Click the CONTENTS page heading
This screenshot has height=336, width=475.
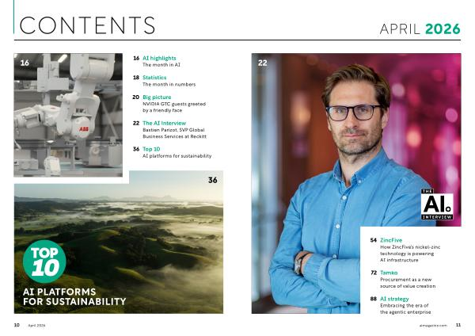point(87,25)
